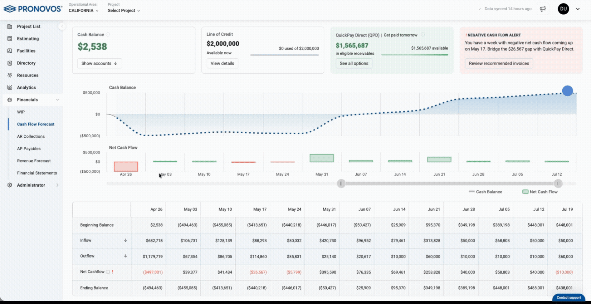Open the WIP submenu item
The width and height of the screenshot is (591, 304).
click(21, 112)
